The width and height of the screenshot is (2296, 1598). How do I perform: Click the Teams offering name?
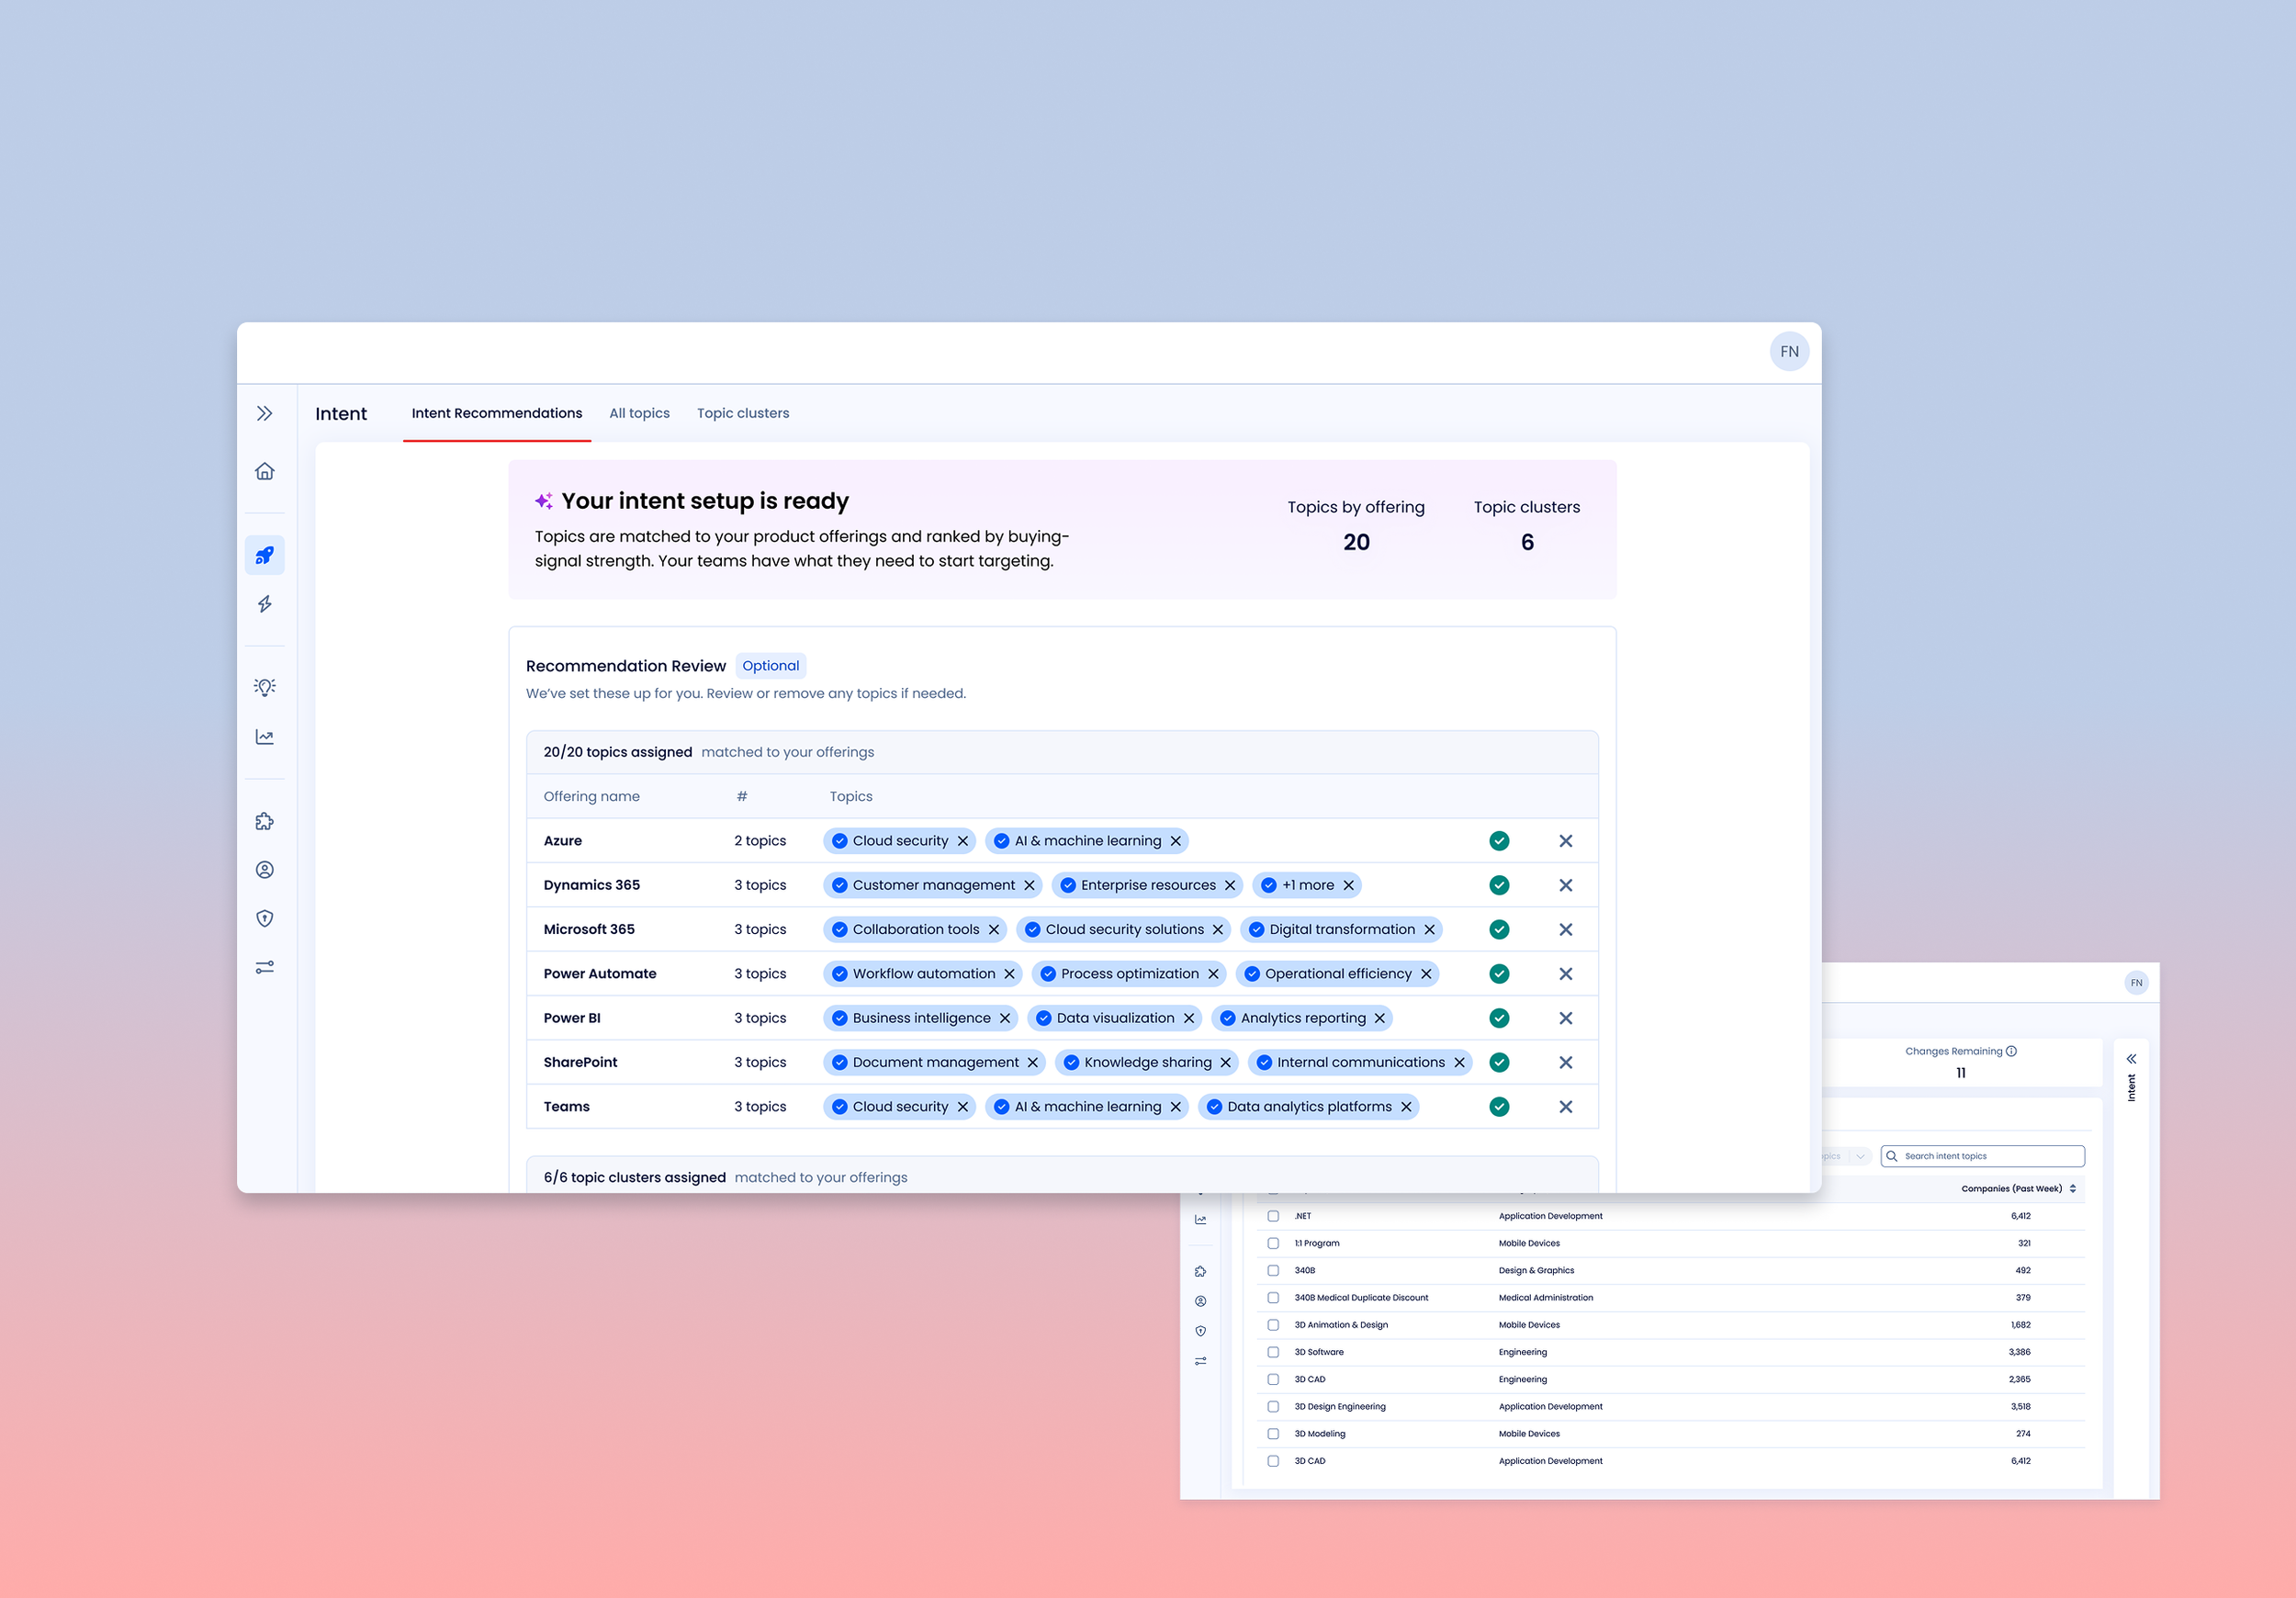click(566, 1107)
